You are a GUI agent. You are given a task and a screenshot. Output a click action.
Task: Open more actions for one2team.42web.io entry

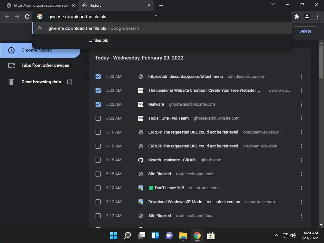[302, 132]
